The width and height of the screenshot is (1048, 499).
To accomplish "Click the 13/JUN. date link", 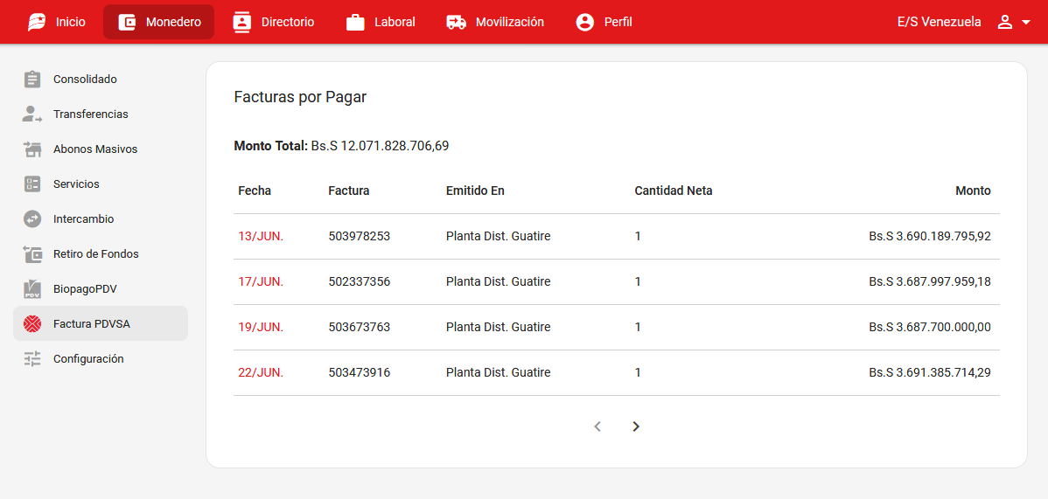I will click(x=261, y=237).
